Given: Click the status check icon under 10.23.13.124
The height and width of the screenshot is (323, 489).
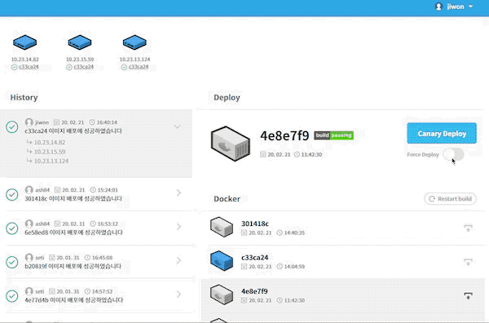Looking at the screenshot, I should (124, 67).
